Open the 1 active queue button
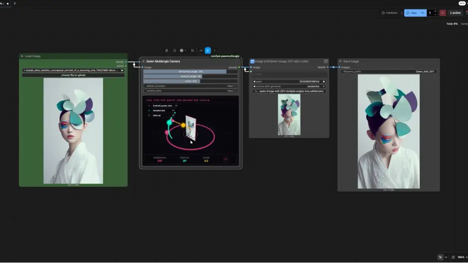 [x=455, y=13]
